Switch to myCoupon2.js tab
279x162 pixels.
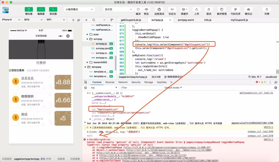pos(239,20)
